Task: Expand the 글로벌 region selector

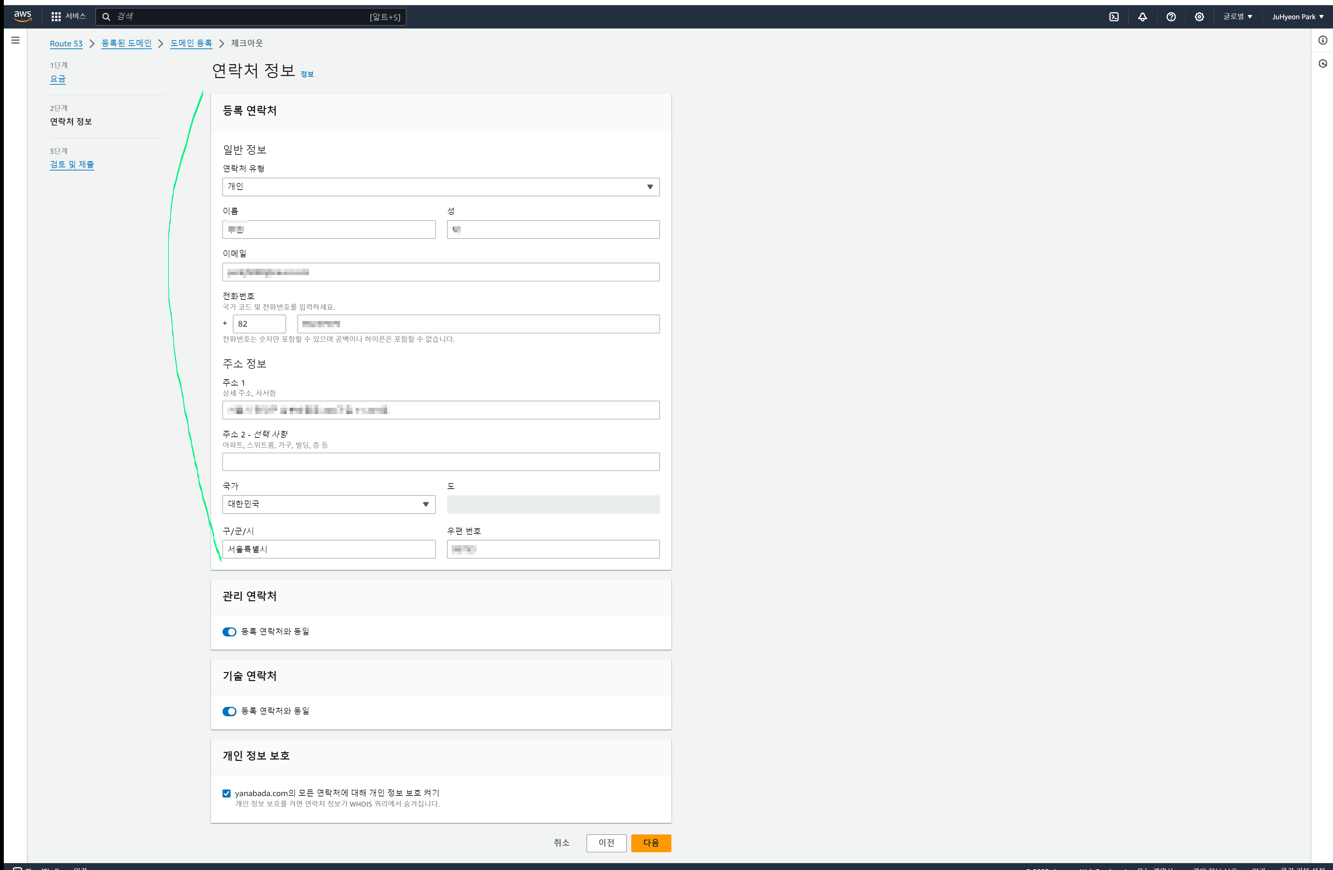Action: [1238, 17]
